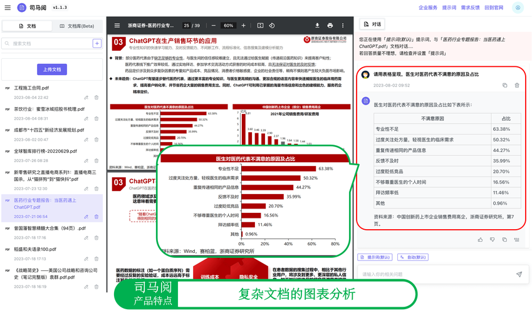Select the 对话 tab in the chat panel
Viewport: 532px width, 313px height.
tap(372, 24)
